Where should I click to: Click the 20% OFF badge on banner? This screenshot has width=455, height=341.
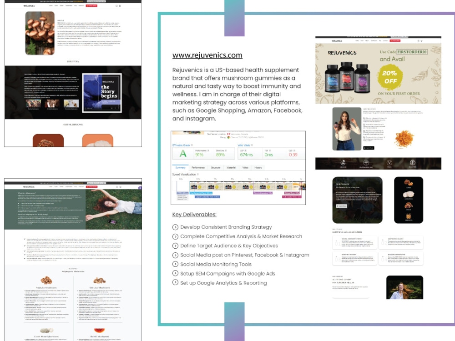390,77
